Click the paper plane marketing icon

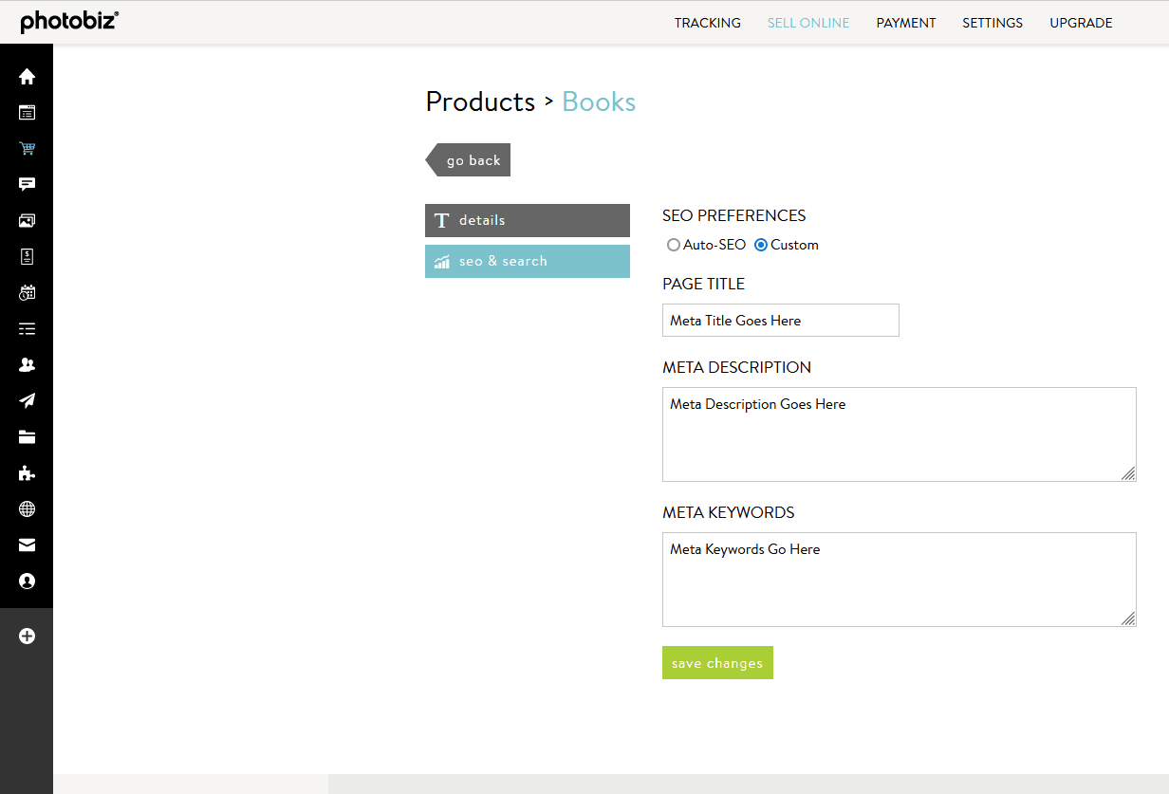[x=27, y=400]
